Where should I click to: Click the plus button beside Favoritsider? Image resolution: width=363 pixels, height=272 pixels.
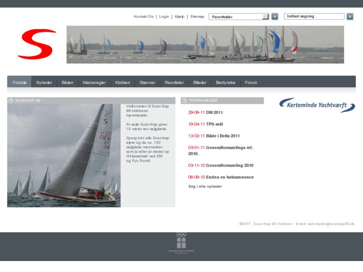(275, 16)
